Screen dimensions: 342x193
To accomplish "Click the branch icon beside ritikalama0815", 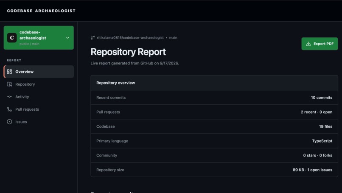I will 93,37.
